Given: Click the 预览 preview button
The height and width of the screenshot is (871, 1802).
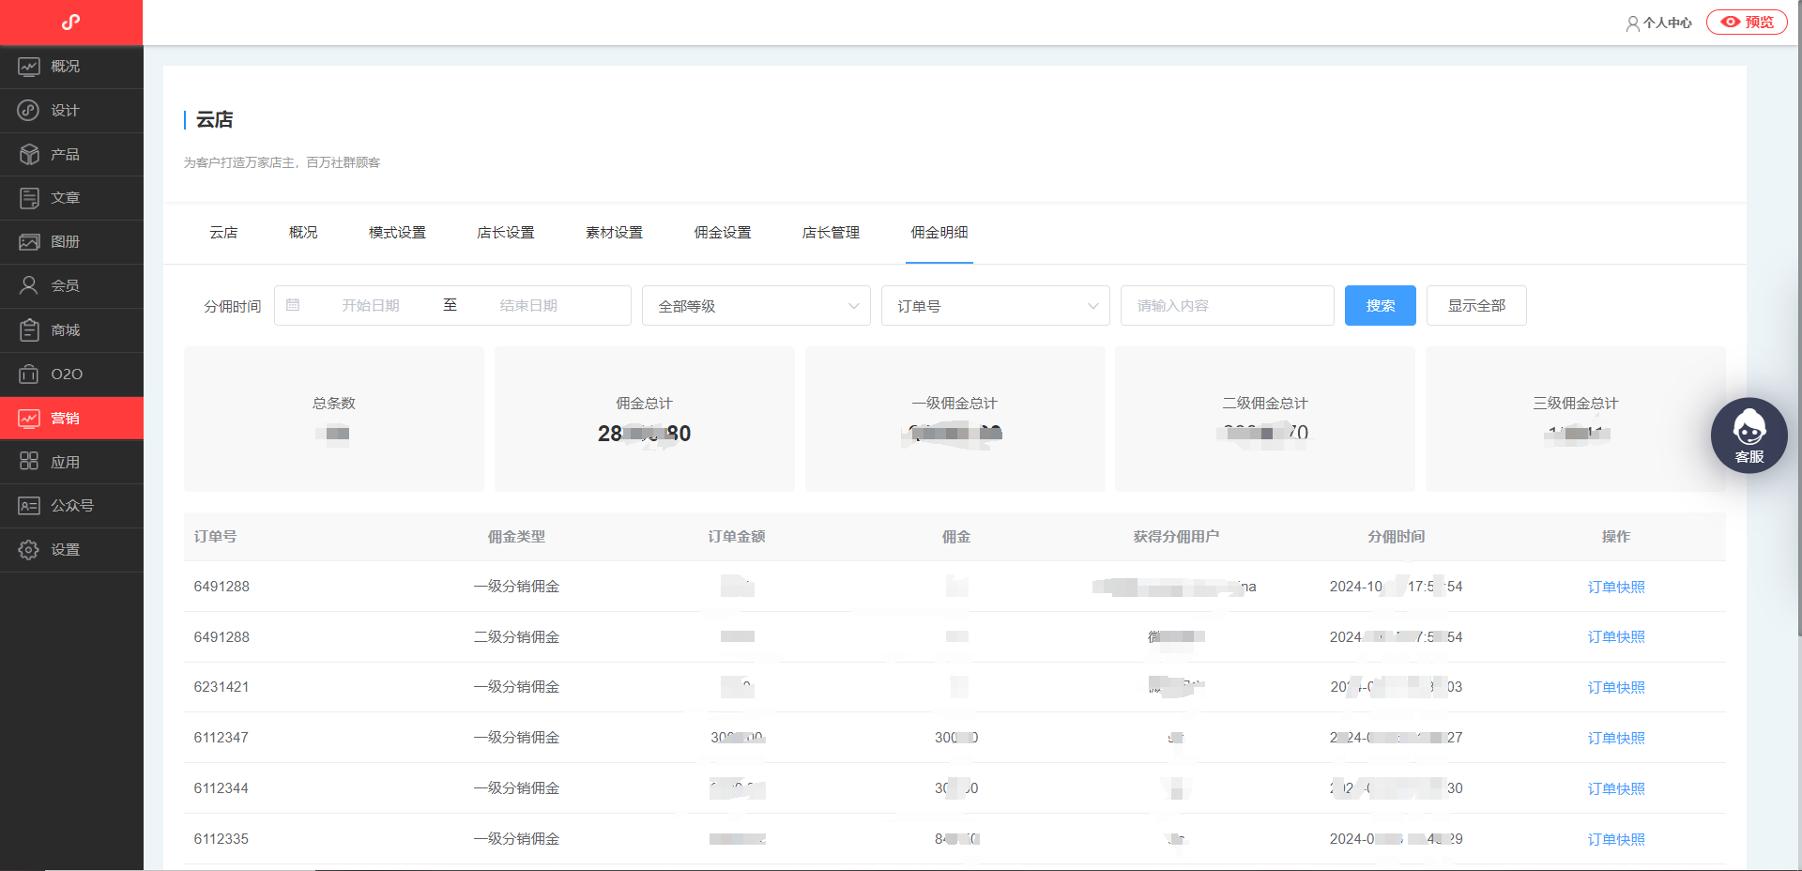Looking at the screenshot, I should click(1747, 22).
